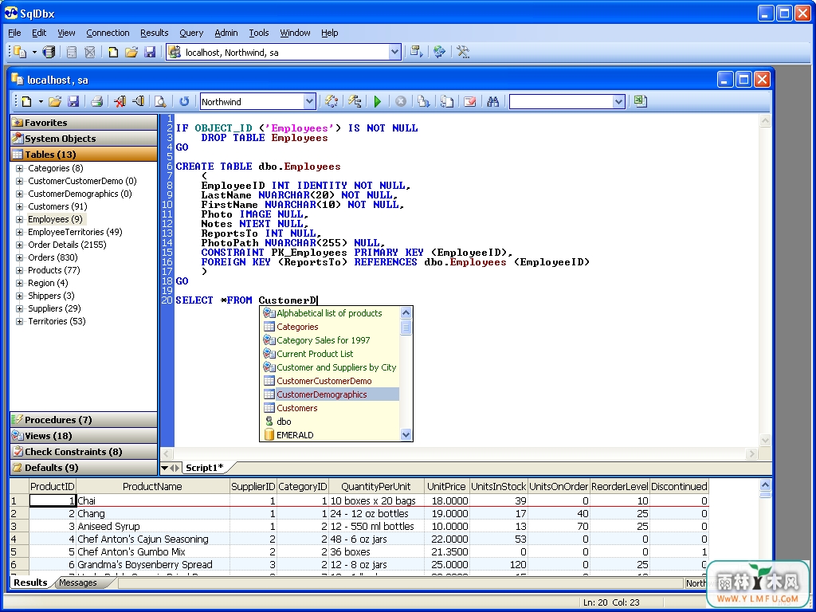Click the new connection icon in main toolbar

click(x=20, y=52)
